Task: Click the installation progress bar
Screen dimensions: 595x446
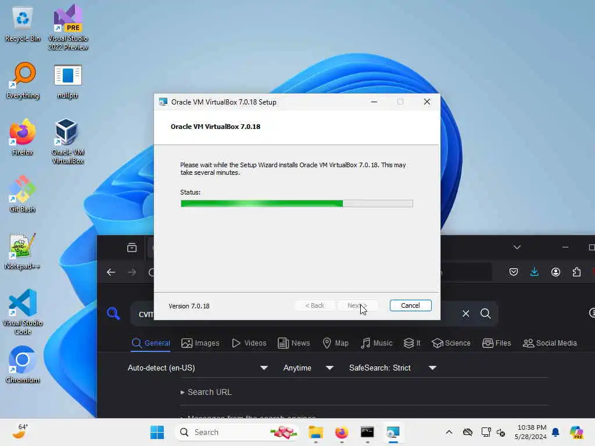Action: pos(297,204)
